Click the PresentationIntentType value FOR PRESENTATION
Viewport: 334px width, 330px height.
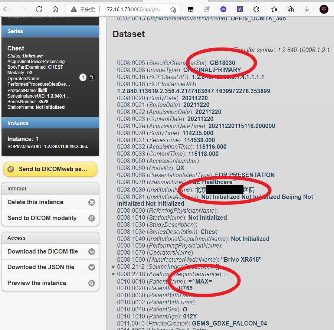point(245,175)
